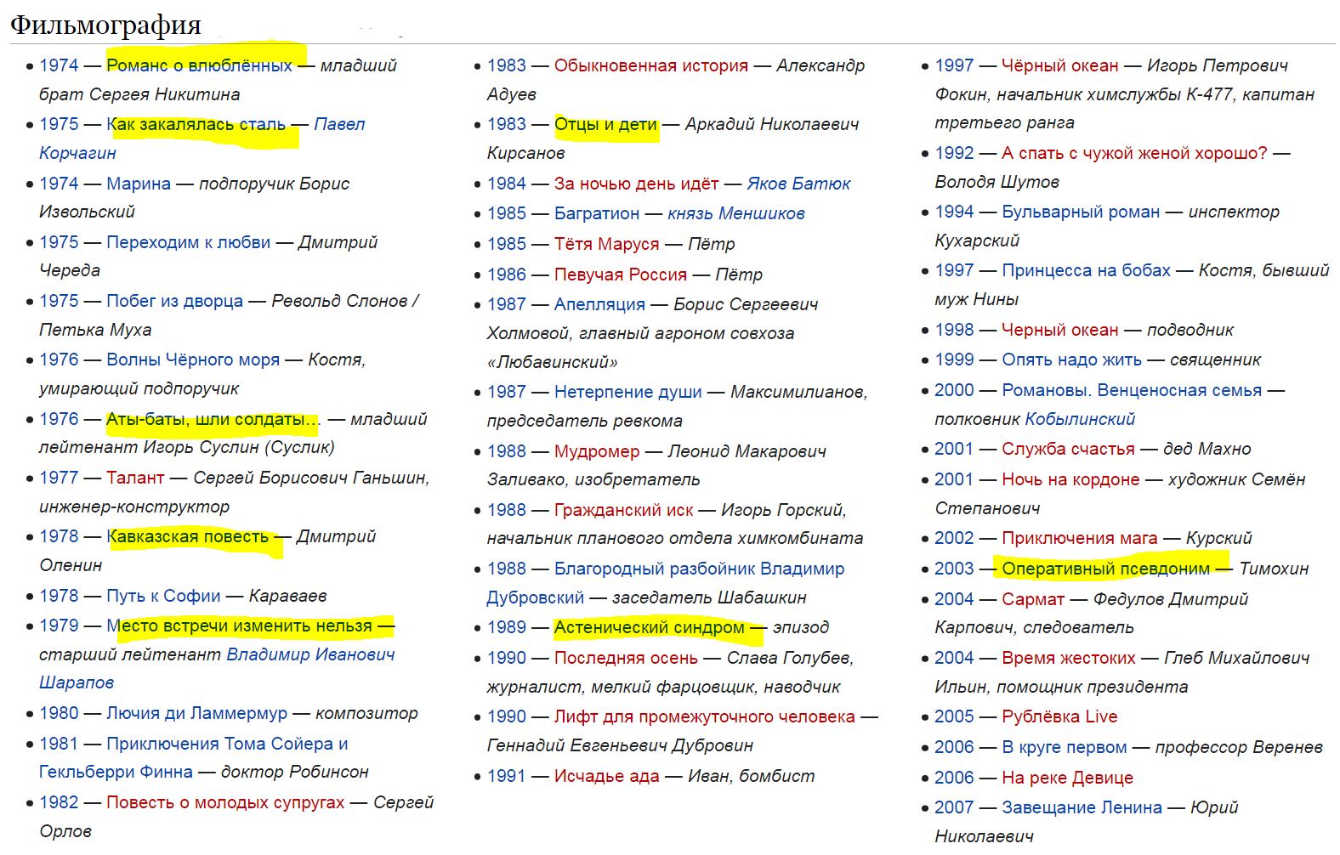The image size is (1340, 855).
Task: Click the link Аты-баты, шли солдаты…
Action: point(213,419)
